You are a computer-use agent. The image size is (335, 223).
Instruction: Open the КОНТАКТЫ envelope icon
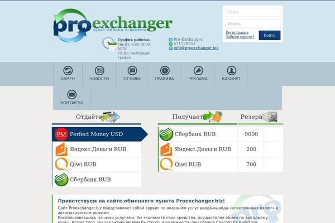[71, 94]
